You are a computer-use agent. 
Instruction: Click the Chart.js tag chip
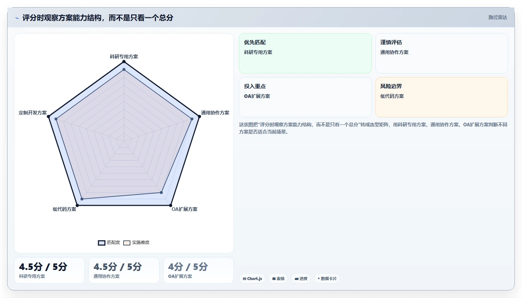pyautogui.click(x=252, y=279)
